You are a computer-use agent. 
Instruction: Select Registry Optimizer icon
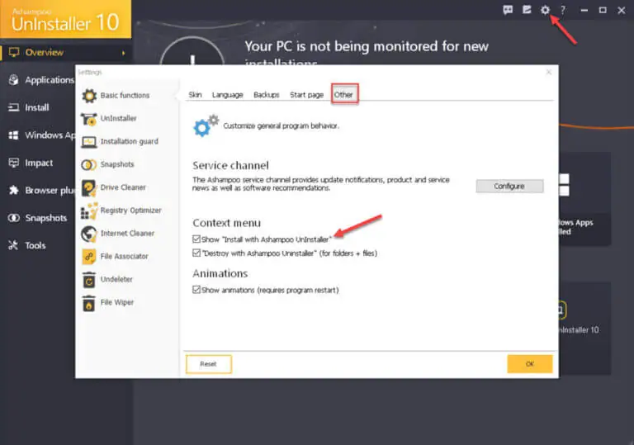89,211
